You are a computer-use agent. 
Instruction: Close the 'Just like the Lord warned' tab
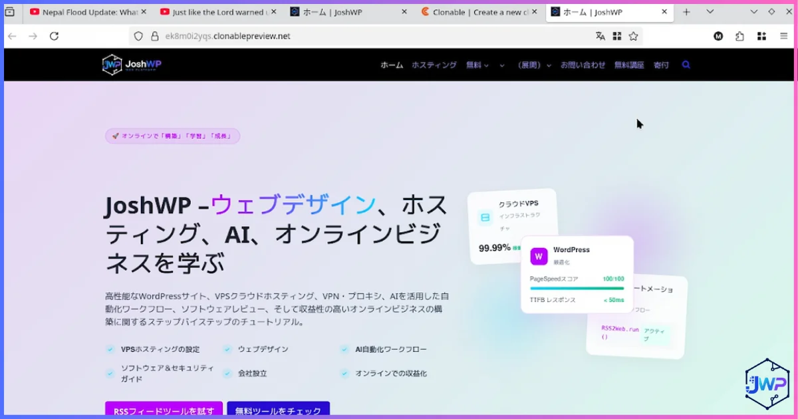(273, 12)
